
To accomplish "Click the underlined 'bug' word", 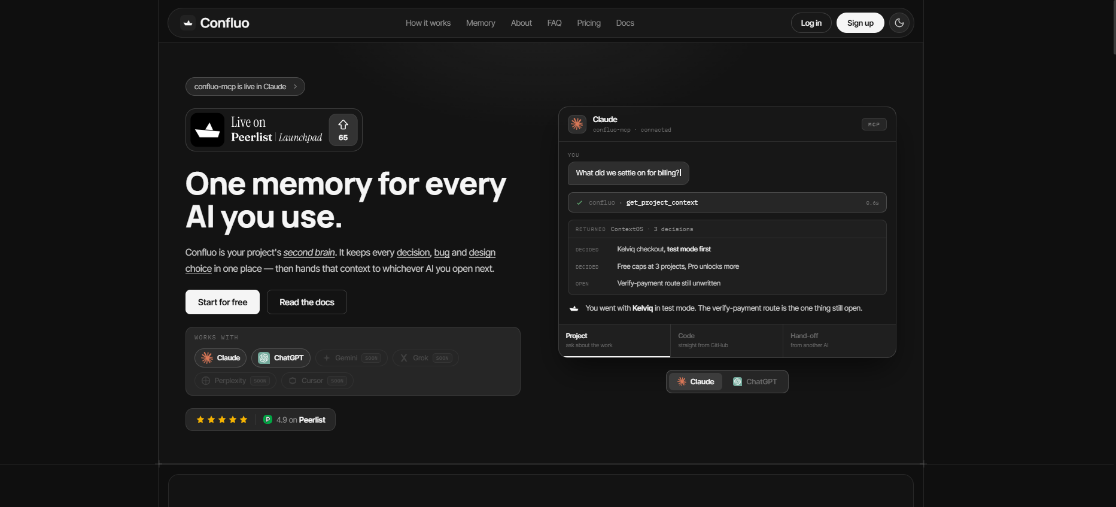I will 442,253.
